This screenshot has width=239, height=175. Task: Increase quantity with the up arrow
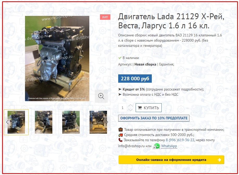click(x=131, y=106)
